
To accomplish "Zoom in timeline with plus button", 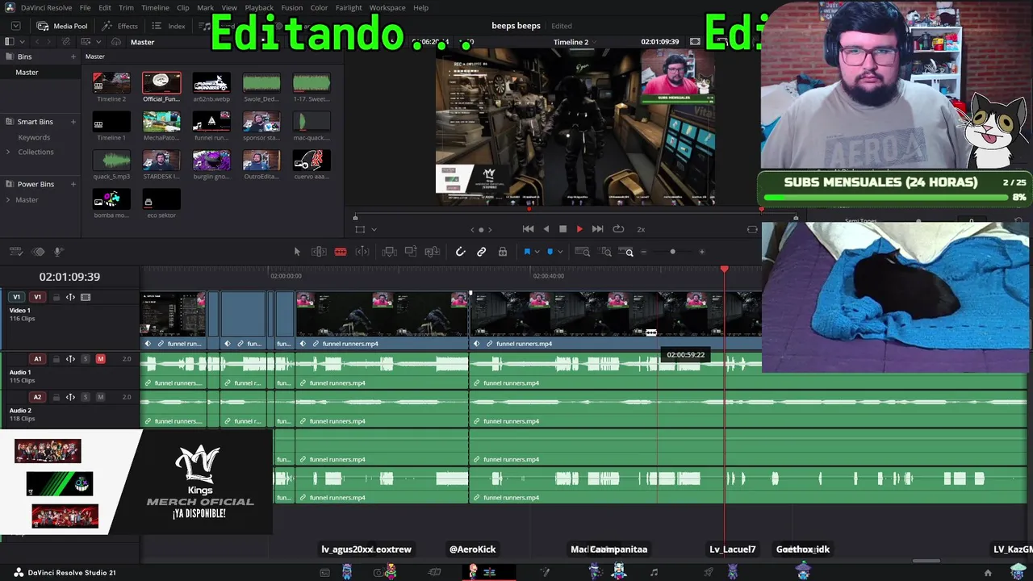I will [x=702, y=252].
